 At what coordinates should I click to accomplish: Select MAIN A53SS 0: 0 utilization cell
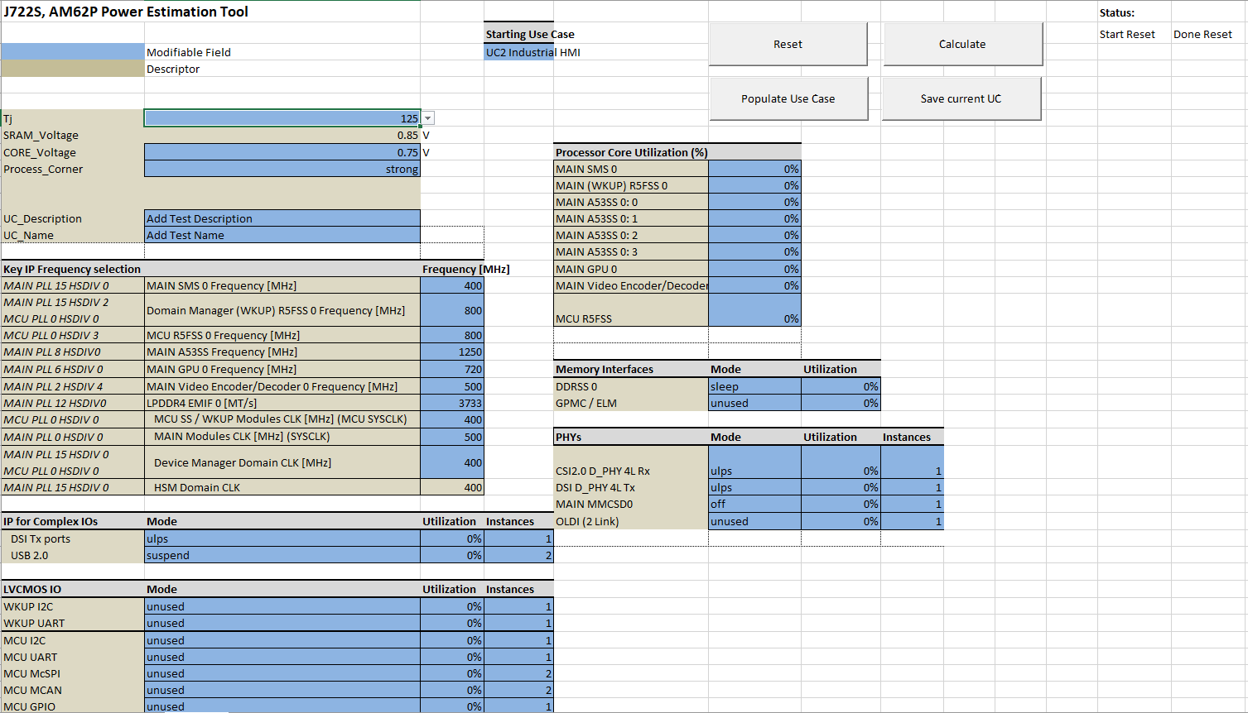(x=754, y=202)
